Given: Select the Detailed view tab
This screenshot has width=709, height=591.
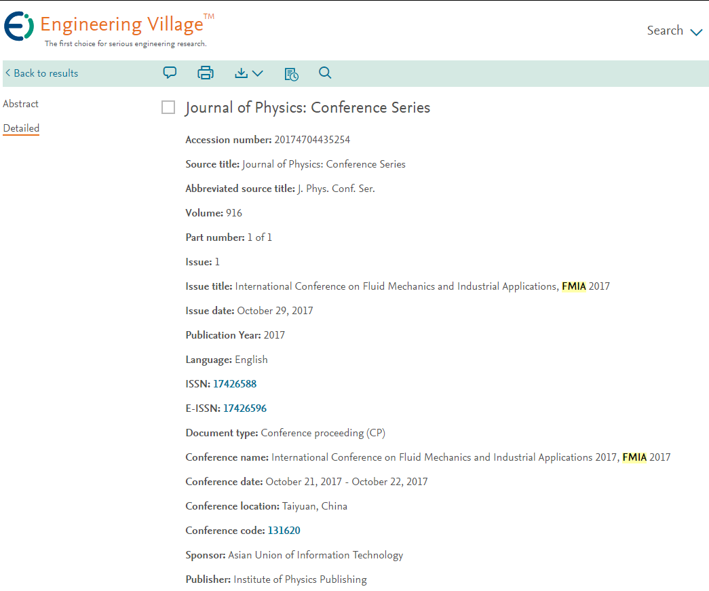Looking at the screenshot, I should coord(21,128).
